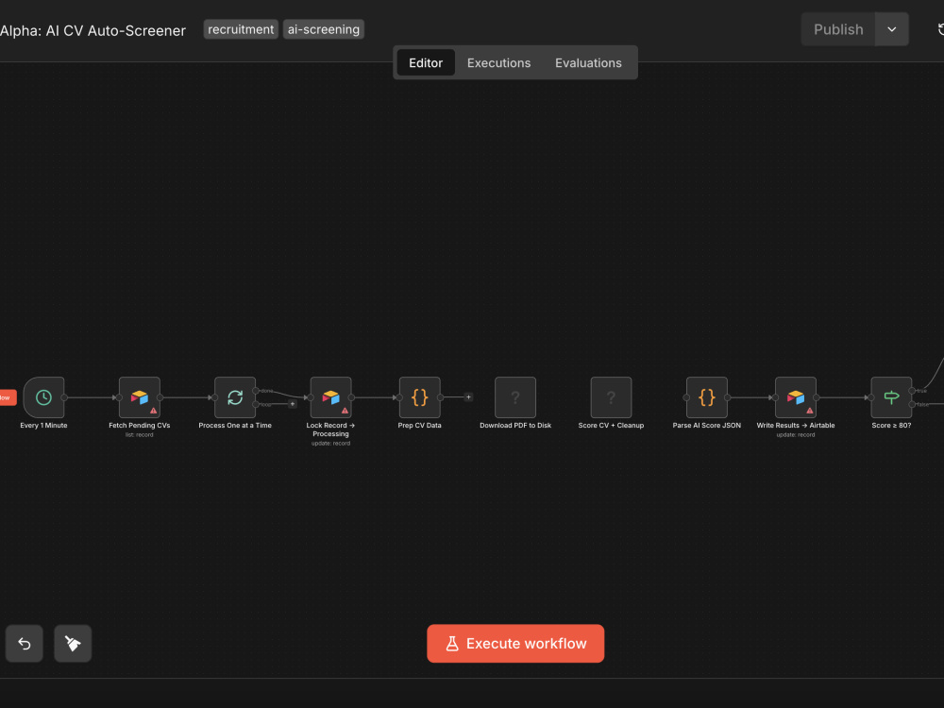944x708 pixels.
Task: Click the 'Prep CV Data' label
Action: click(x=420, y=425)
